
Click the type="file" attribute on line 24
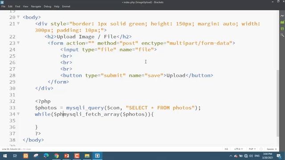tap(99, 49)
